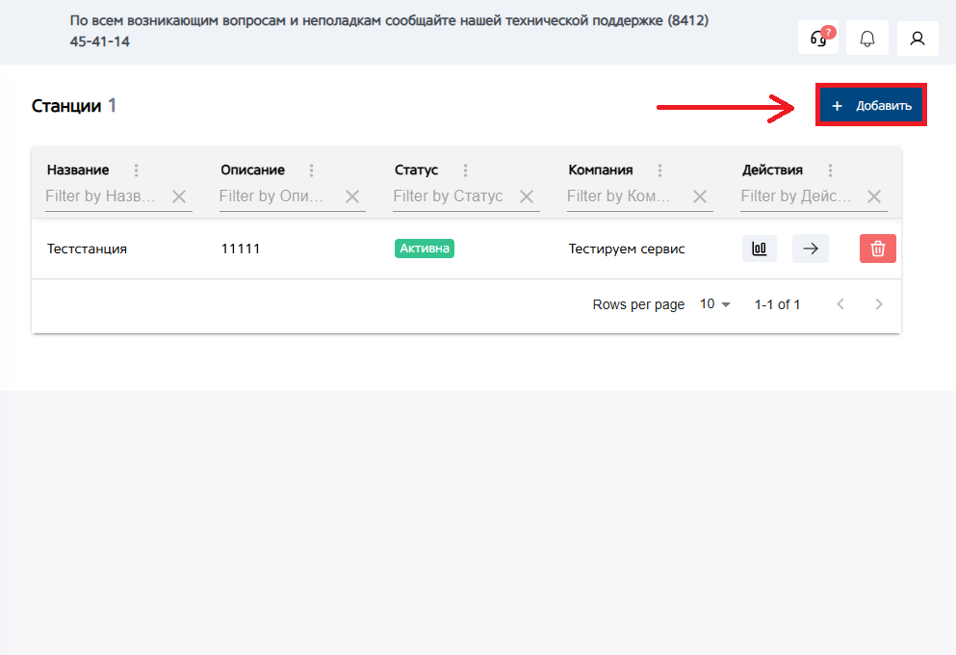Viewport: 956px width, 655px height.
Task: Click the Добавить button
Action: [x=871, y=106]
